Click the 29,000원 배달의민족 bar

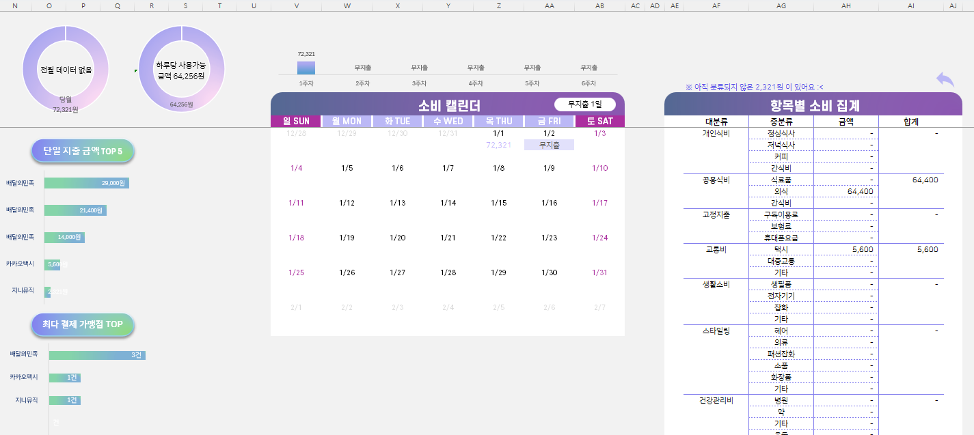coord(86,183)
